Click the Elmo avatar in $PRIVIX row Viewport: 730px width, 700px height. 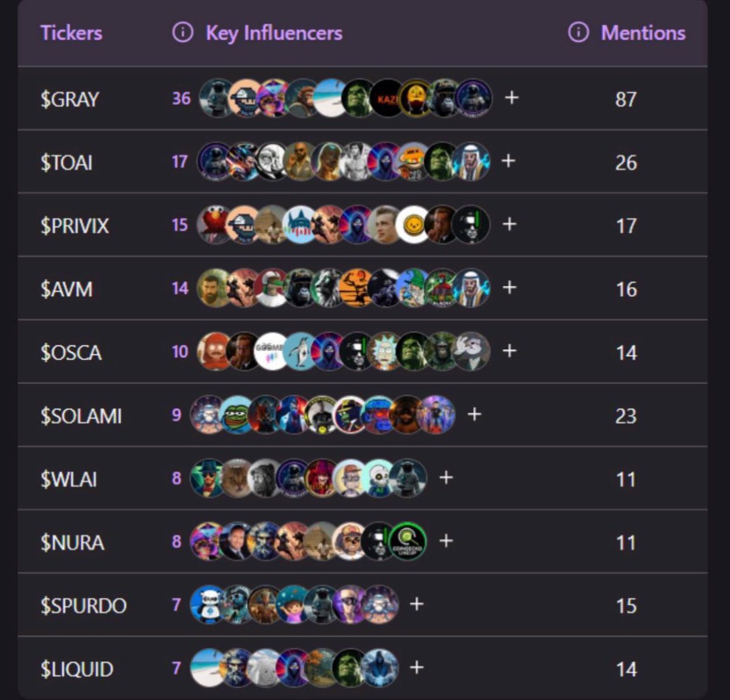click(214, 224)
